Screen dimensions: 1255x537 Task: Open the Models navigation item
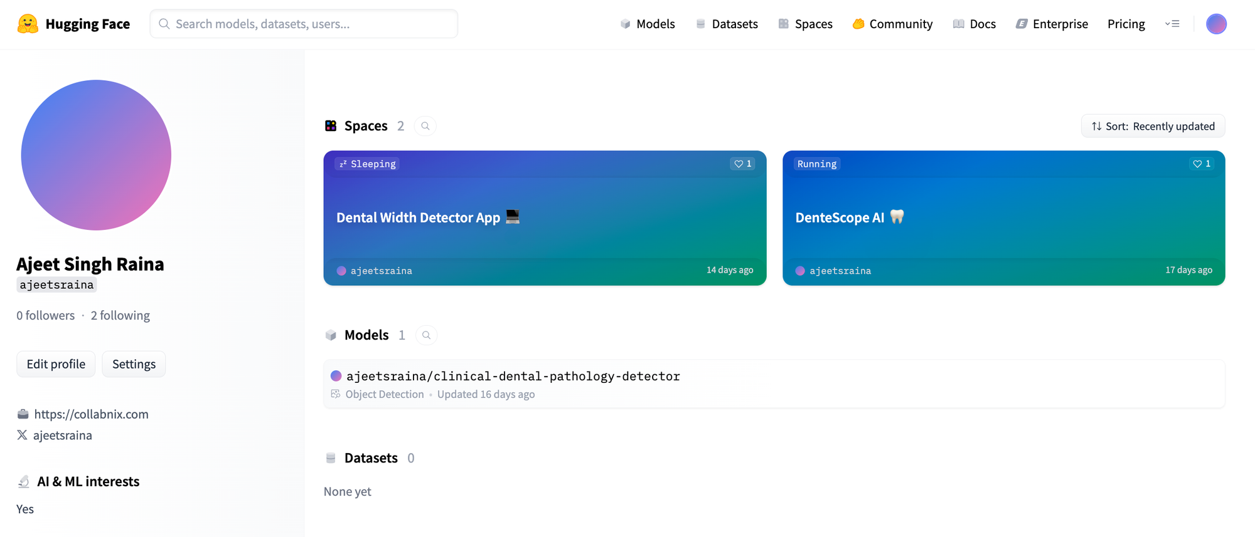coord(648,24)
